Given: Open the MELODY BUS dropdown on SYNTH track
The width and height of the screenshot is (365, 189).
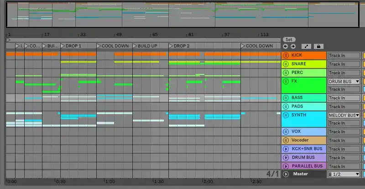Looking at the screenshot, I should 344,115.
